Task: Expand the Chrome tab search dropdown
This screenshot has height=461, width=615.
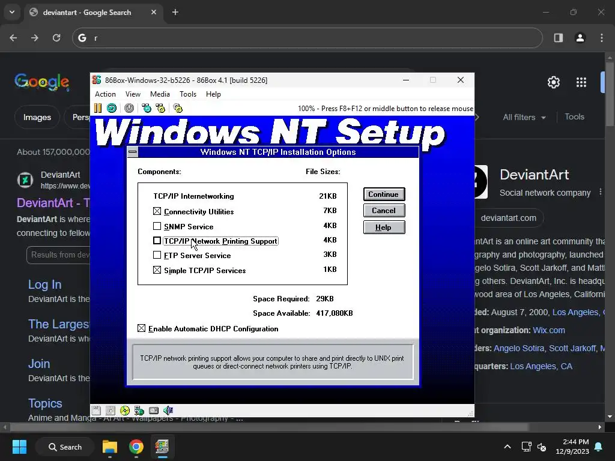Action: pyautogui.click(x=12, y=12)
